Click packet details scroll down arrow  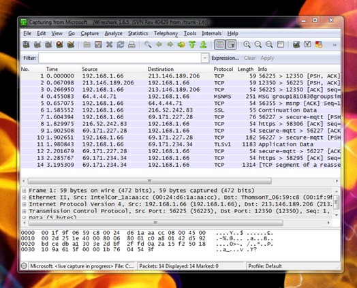(x=337, y=214)
